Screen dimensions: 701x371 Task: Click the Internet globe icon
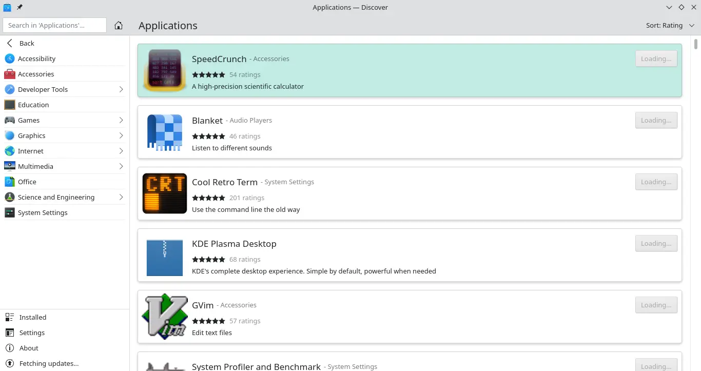10,151
